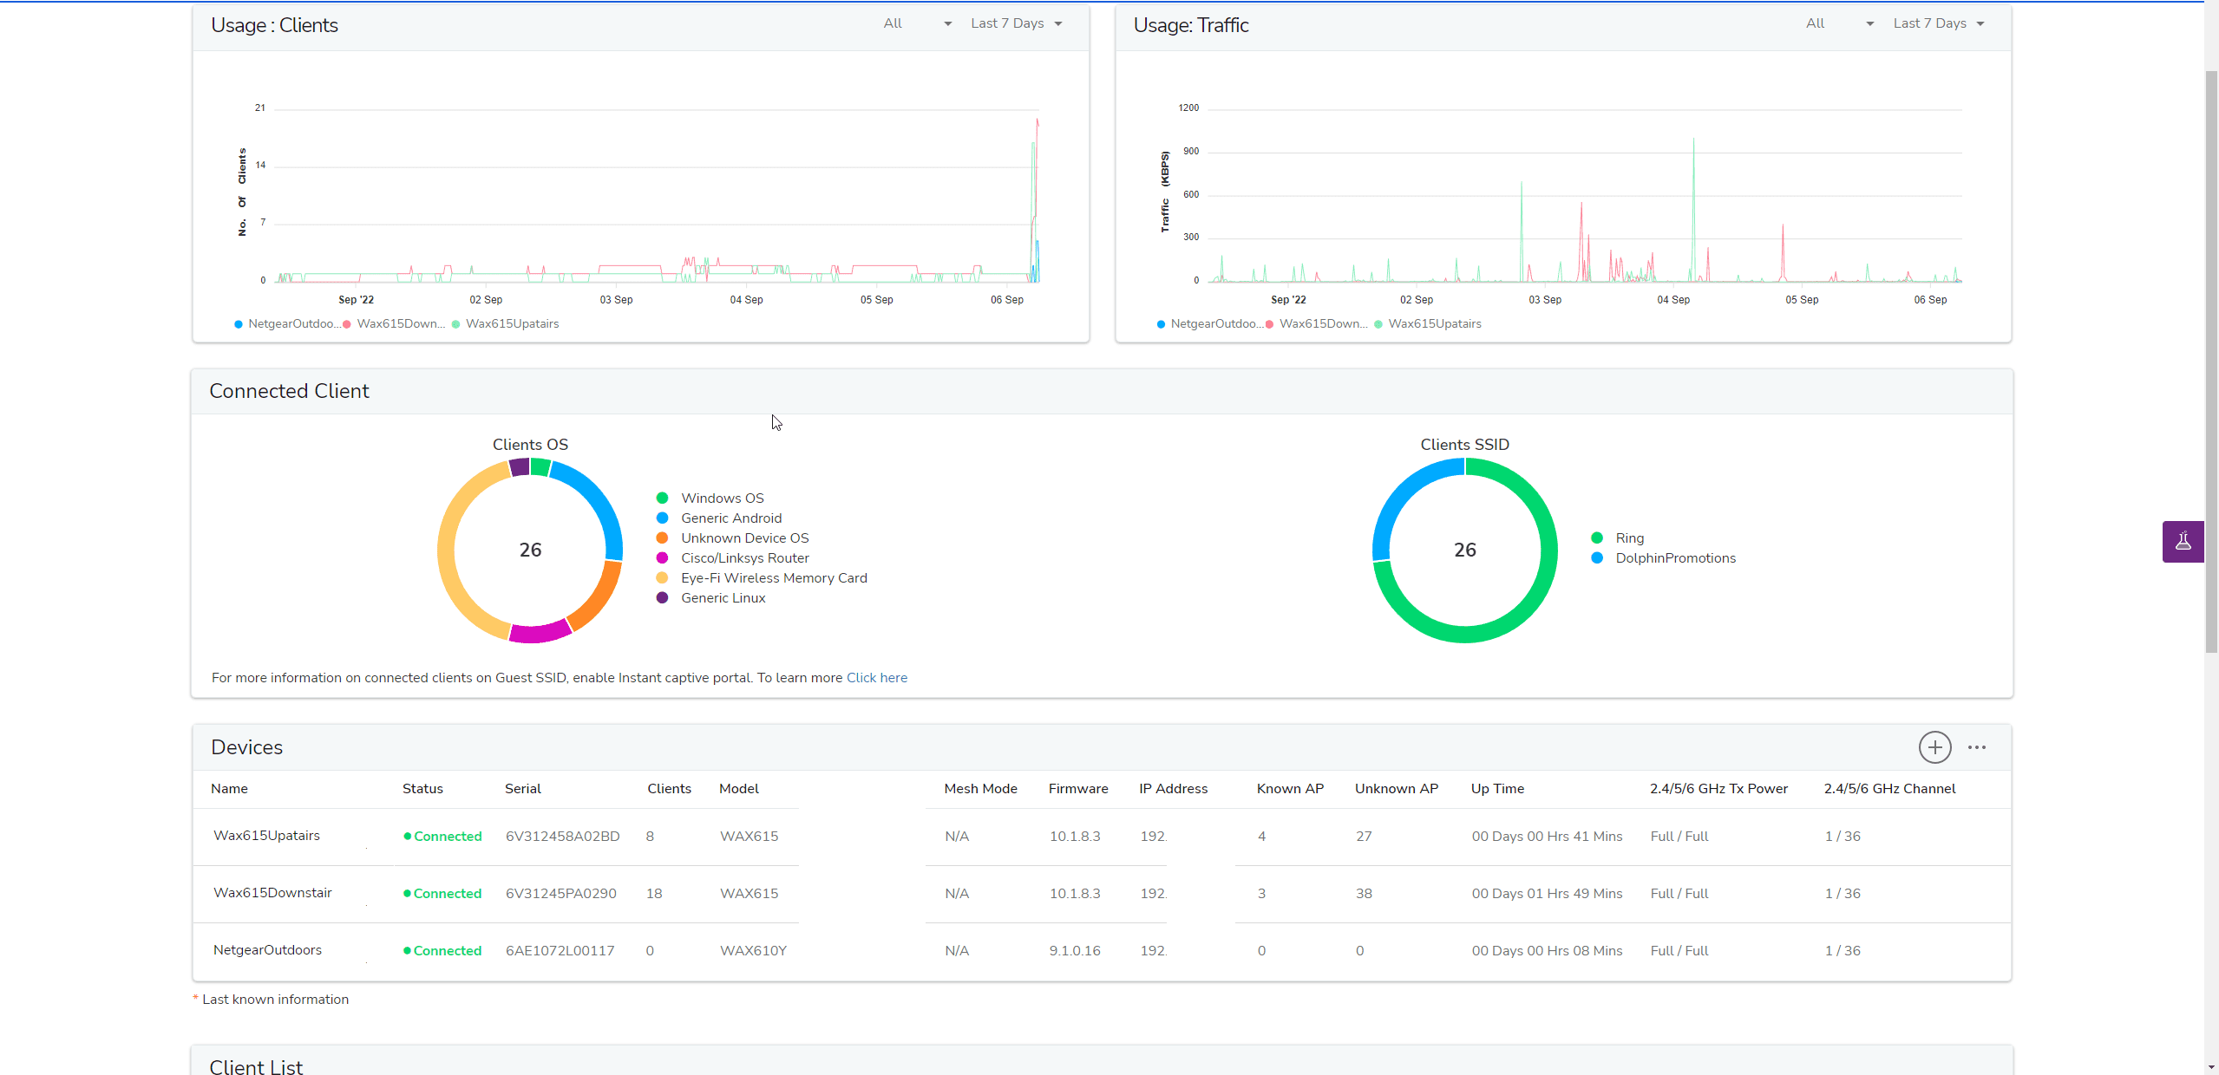
Task: Open the Wax615Upatairs device row
Action: tap(266, 836)
